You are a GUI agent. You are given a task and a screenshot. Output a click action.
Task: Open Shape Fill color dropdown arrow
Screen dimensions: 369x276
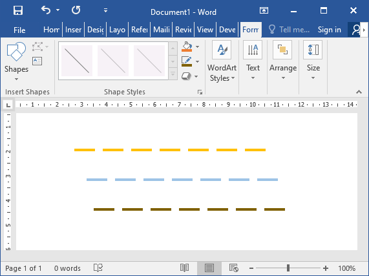198,47
